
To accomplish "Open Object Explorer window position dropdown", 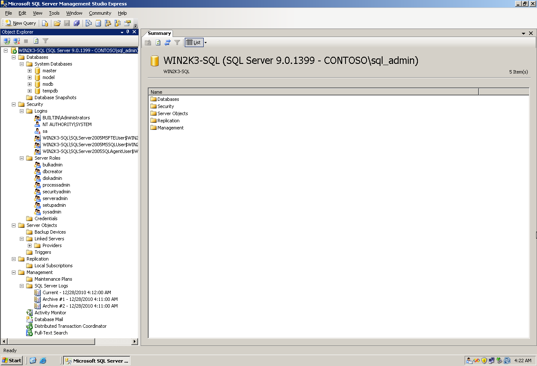I will 122,32.
